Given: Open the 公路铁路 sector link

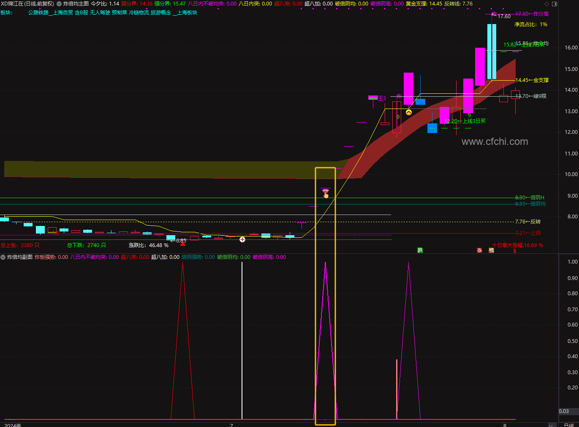Looking at the screenshot, I should pos(38,13).
